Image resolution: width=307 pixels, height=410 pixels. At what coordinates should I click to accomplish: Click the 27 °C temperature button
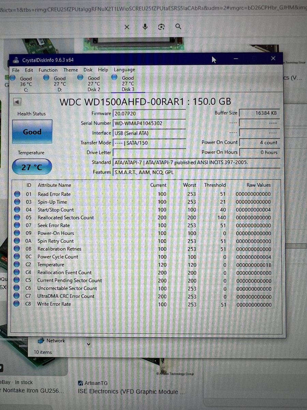coord(32,167)
